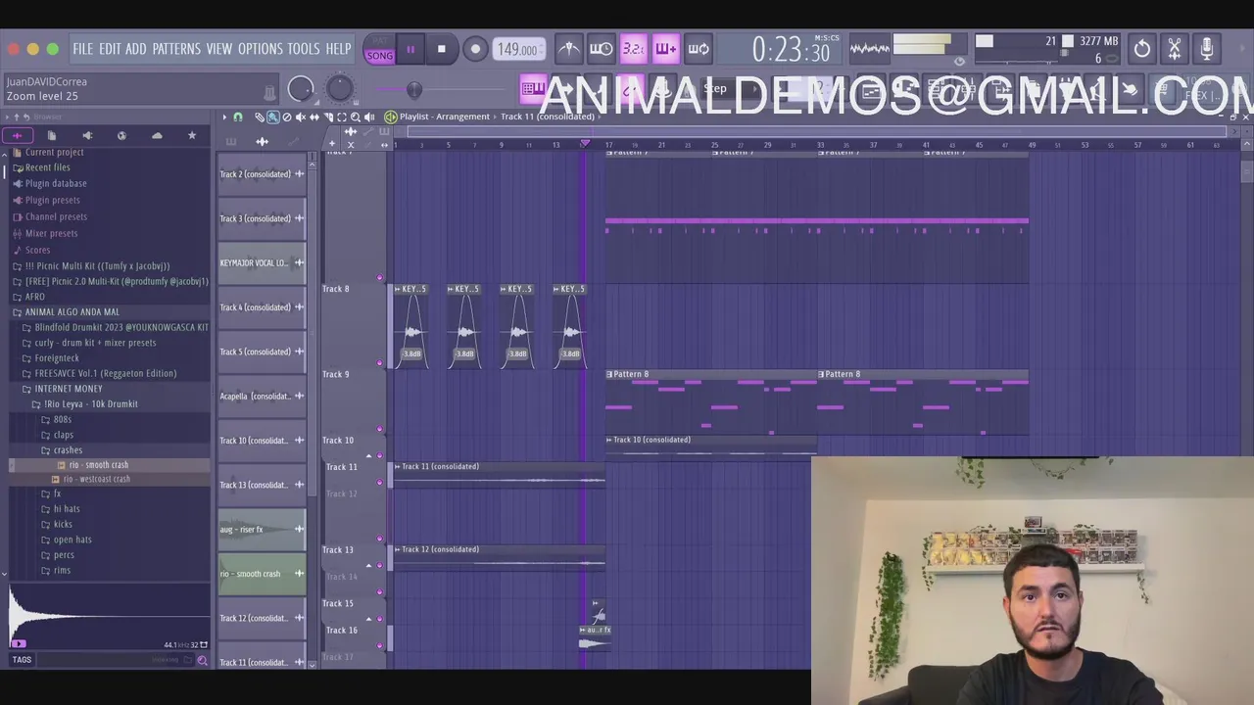Select the Mute tool in playlist toolbar
Image resolution: width=1254 pixels, height=705 pixels.
pos(301,117)
